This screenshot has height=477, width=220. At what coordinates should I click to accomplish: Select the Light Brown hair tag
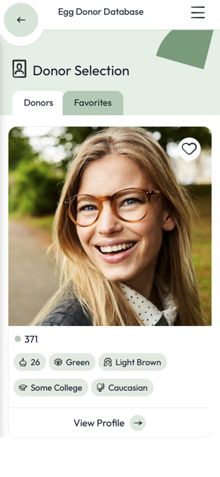click(x=132, y=362)
